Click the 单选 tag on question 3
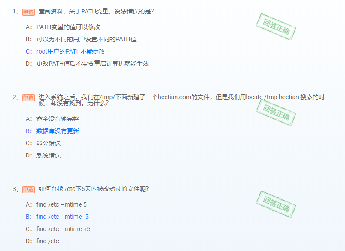Viewport: 345px width, 251px height. point(28,190)
